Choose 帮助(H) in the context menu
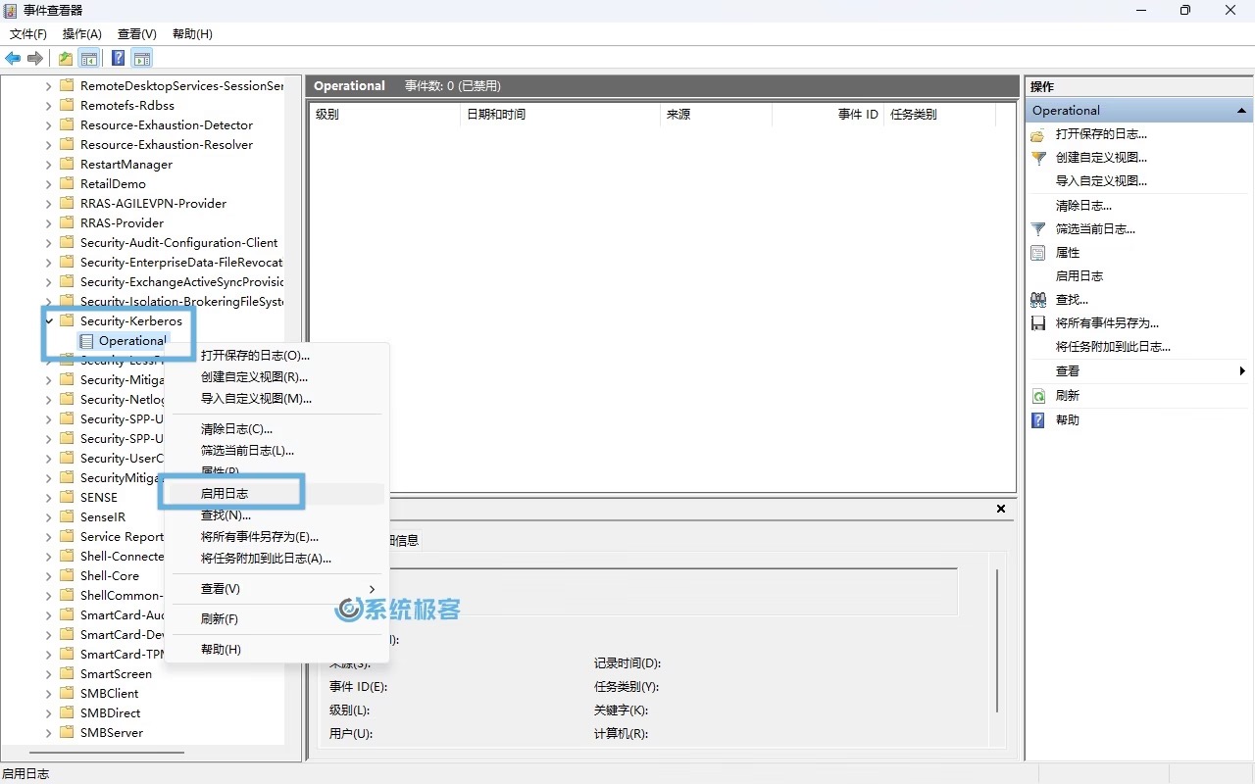Viewport: 1255px width, 784px height. tap(275, 650)
